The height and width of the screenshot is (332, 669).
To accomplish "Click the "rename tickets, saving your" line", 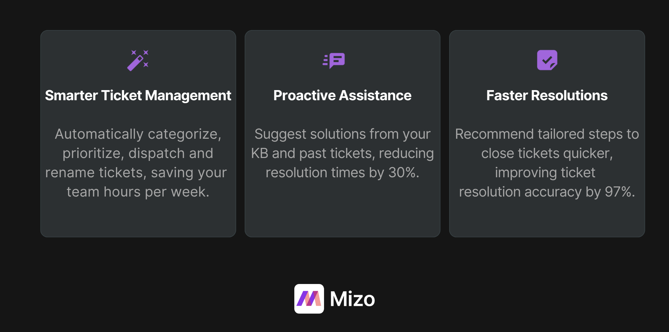I will (x=136, y=172).
